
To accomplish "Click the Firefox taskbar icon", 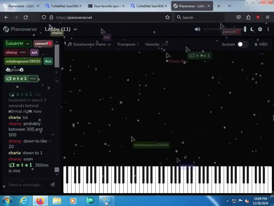I will 40,201.
